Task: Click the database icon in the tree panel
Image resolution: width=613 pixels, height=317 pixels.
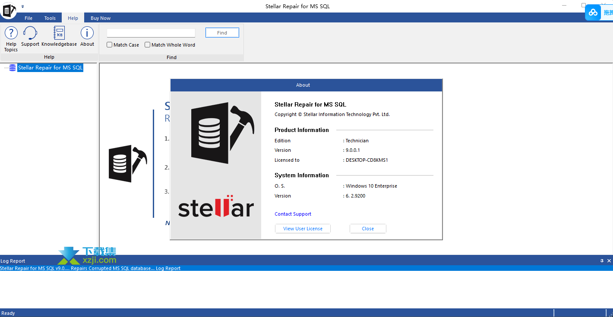Action: pyautogui.click(x=13, y=68)
